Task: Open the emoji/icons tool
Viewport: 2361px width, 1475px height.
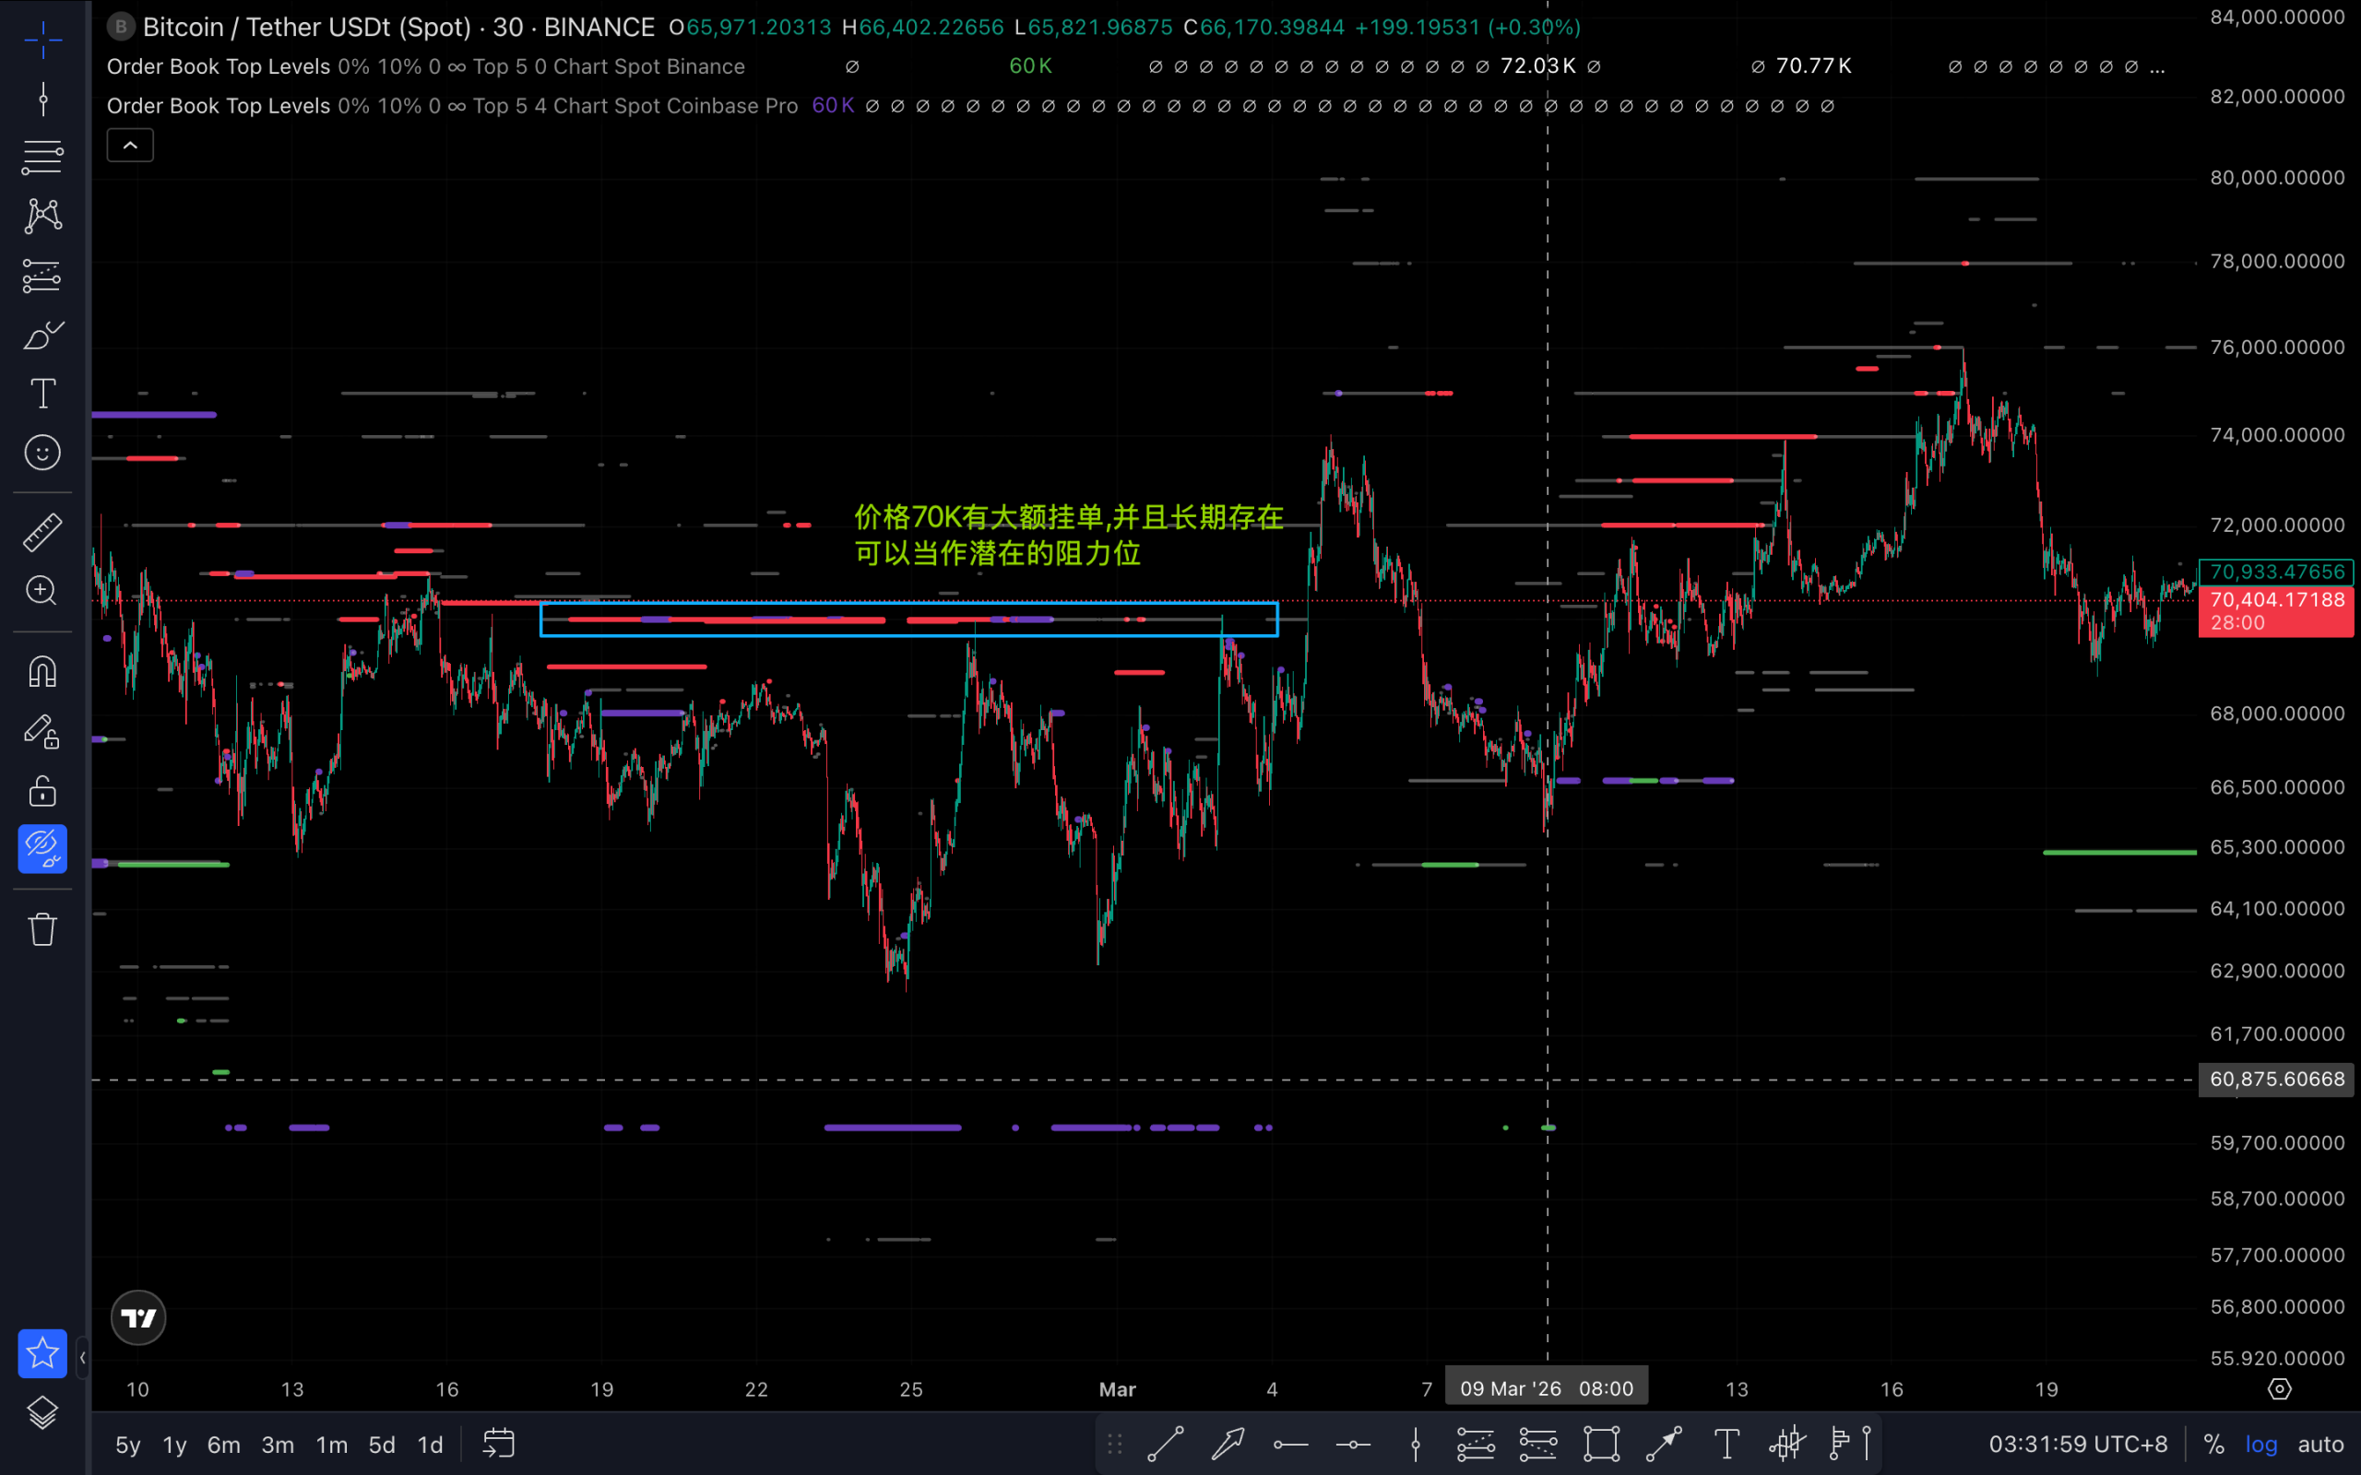Action: 43,453
